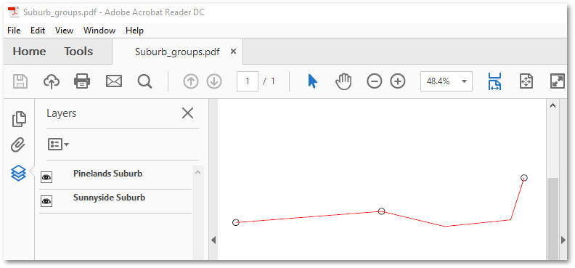
Task: Hide the Pinelands Suburb layer
Action: click(x=46, y=177)
